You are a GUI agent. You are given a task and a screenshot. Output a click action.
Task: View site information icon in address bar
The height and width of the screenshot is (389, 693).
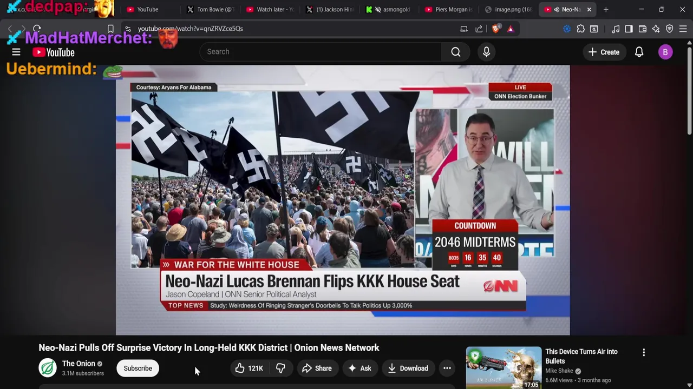point(127,29)
